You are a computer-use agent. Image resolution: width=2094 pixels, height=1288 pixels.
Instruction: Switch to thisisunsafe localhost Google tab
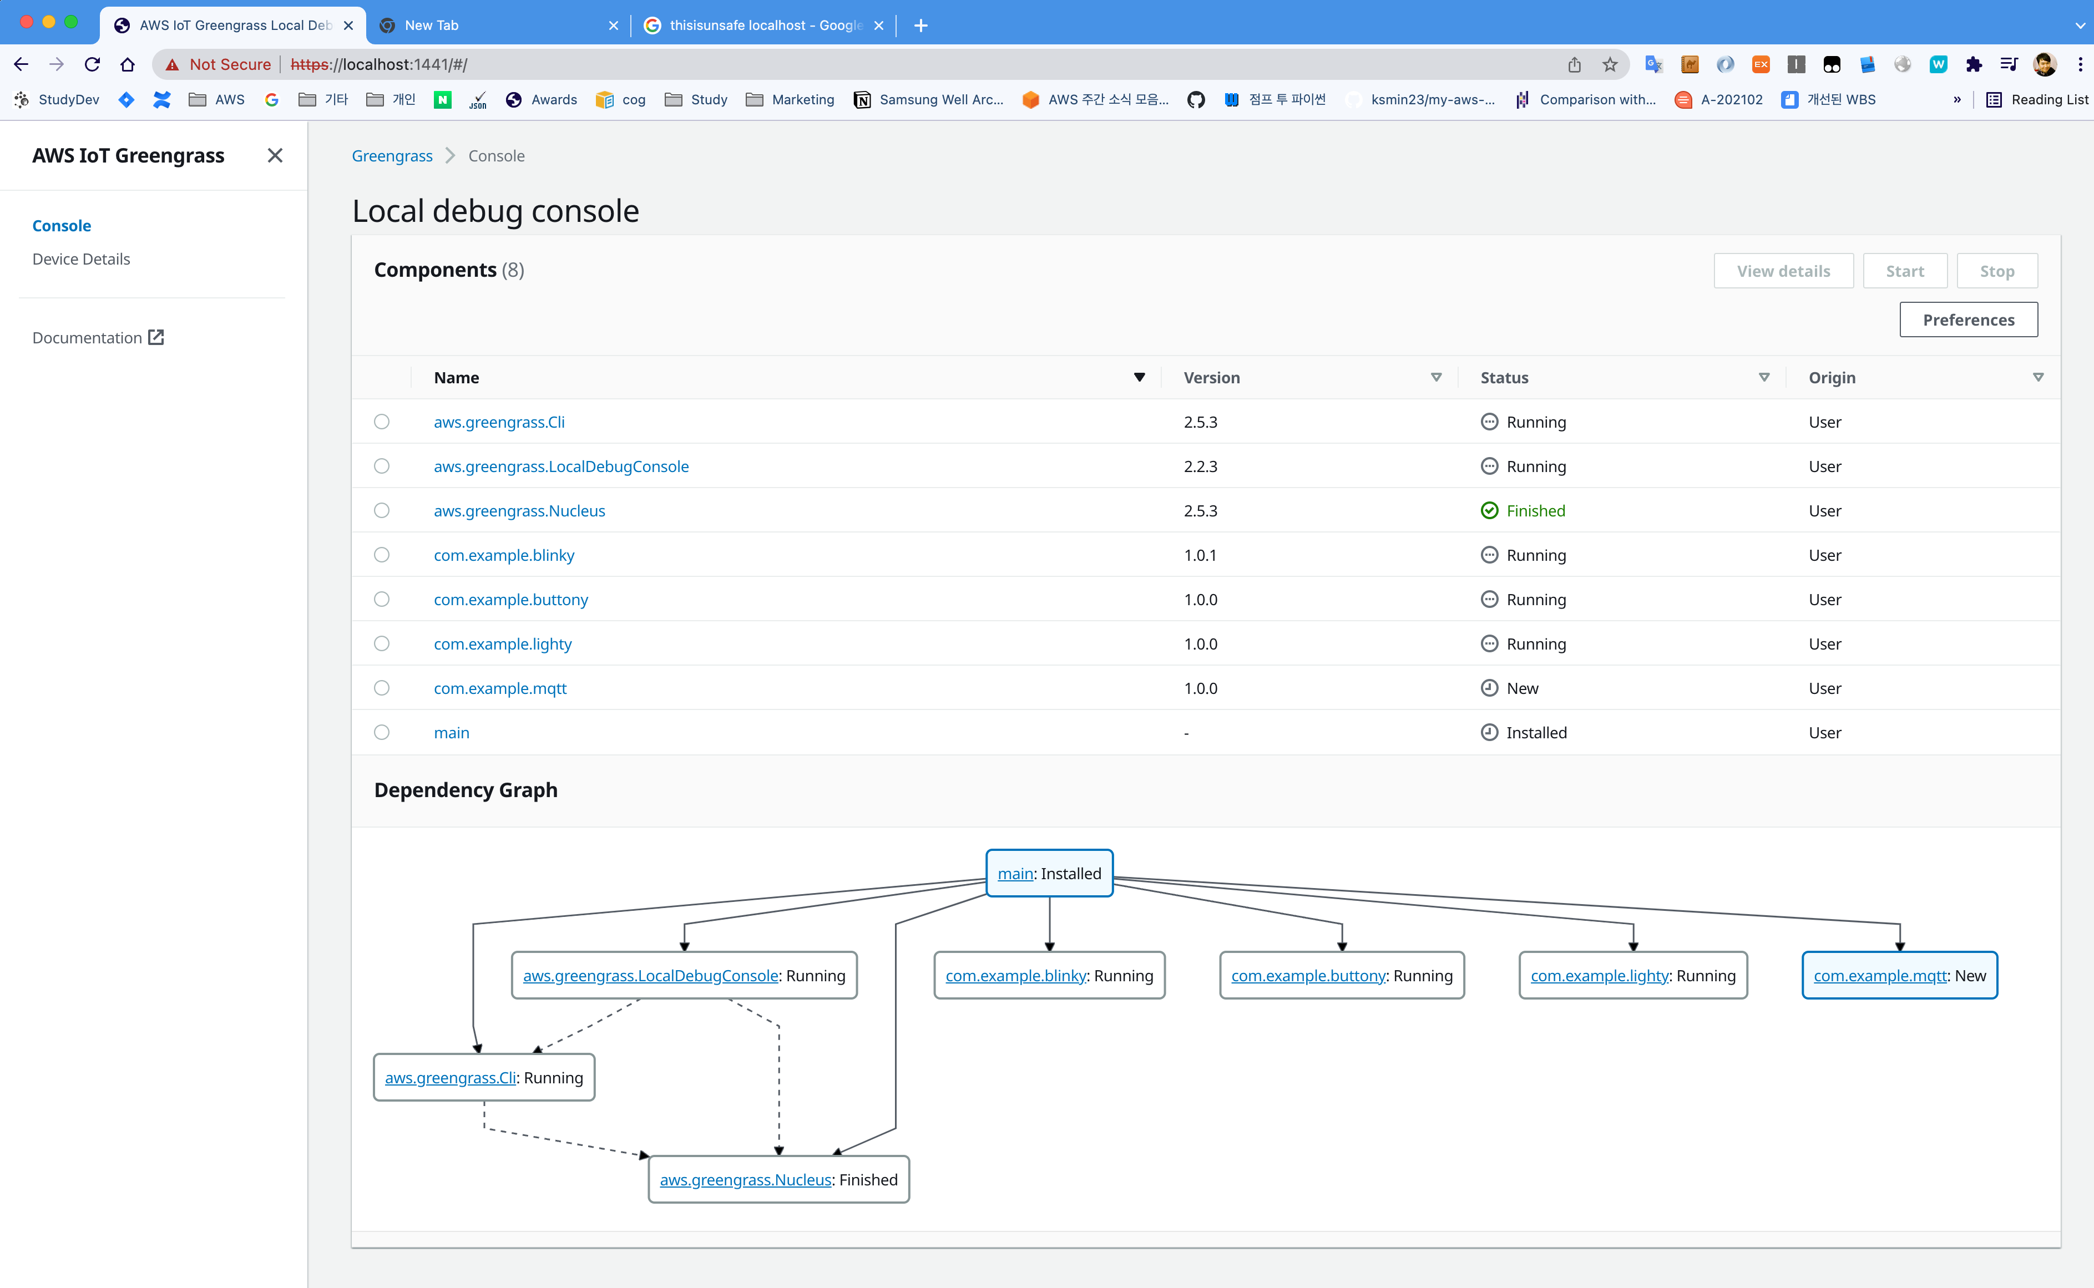pos(764,26)
